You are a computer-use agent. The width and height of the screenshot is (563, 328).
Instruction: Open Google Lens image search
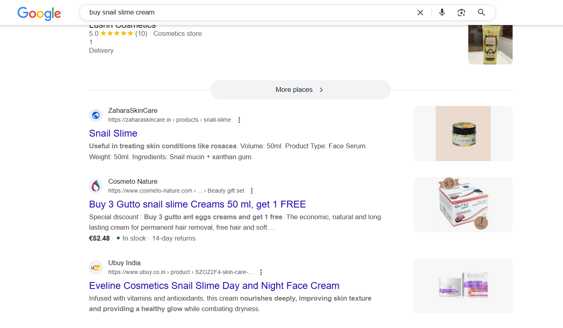click(461, 12)
